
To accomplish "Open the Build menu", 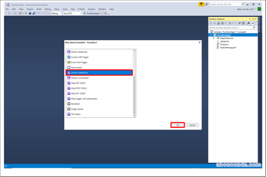I will pos(39,9).
